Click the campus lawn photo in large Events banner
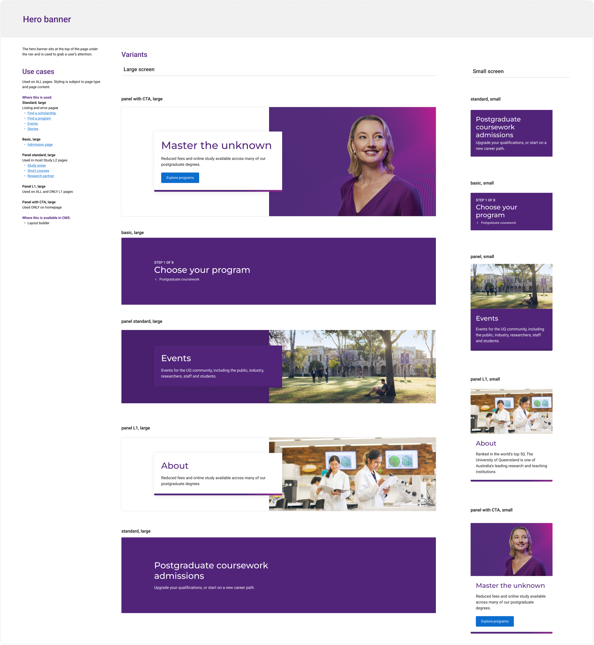Image resolution: width=594 pixels, height=645 pixels. [358, 366]
